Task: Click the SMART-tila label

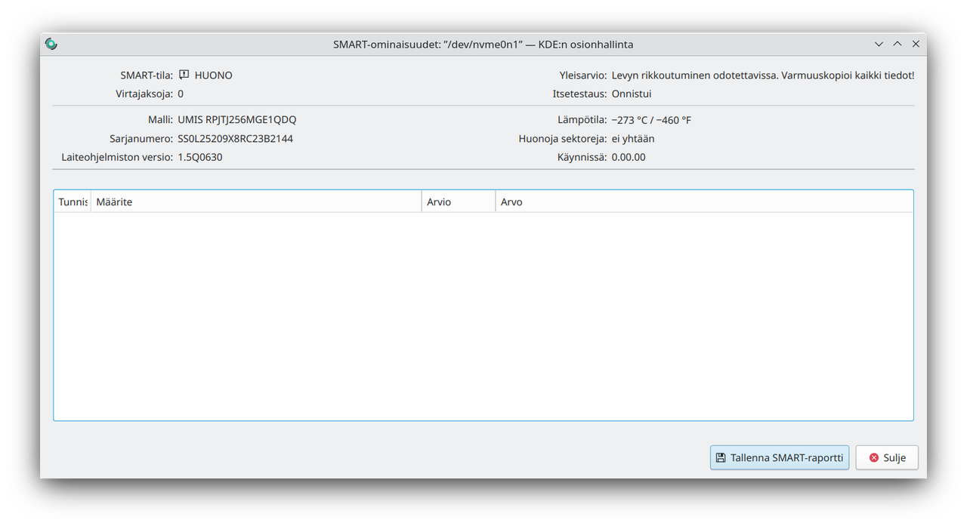Action: click(x=147, y=75)
